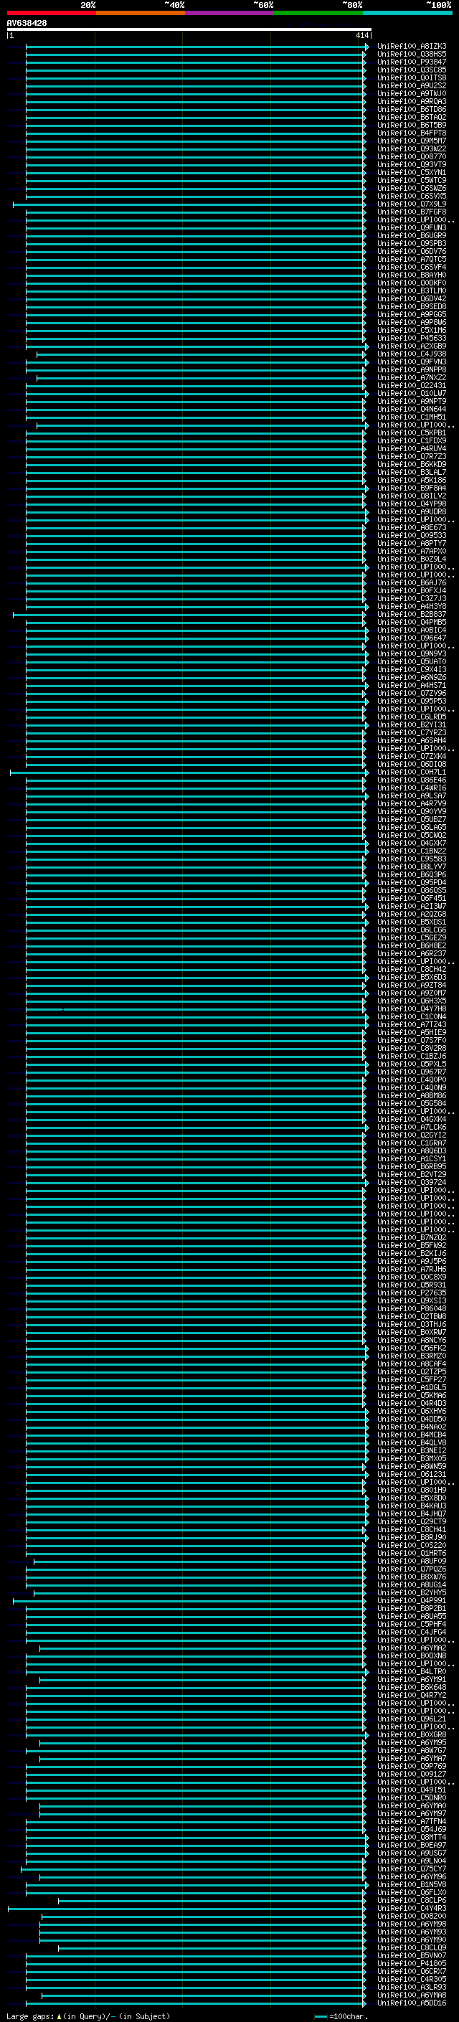
Task: Select the UniRef100_A4HS71 label
Action: coord(412,685)
